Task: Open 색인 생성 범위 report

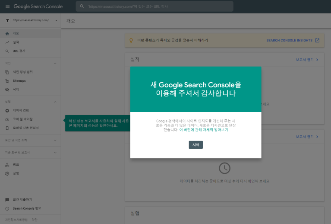Action: [x=30, y=72]
